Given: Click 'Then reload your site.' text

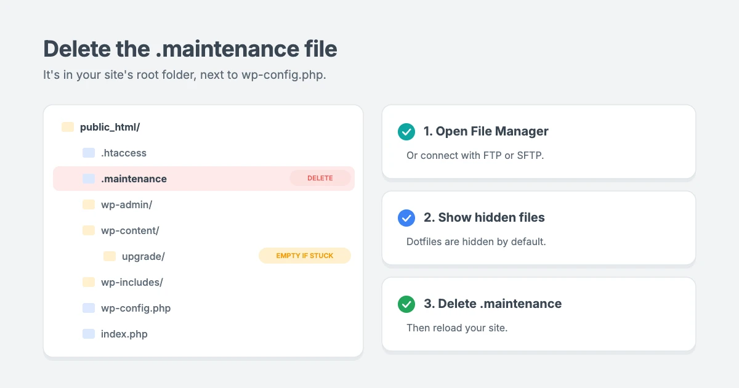Looking at the screenshot, I should tap(457, 328).
